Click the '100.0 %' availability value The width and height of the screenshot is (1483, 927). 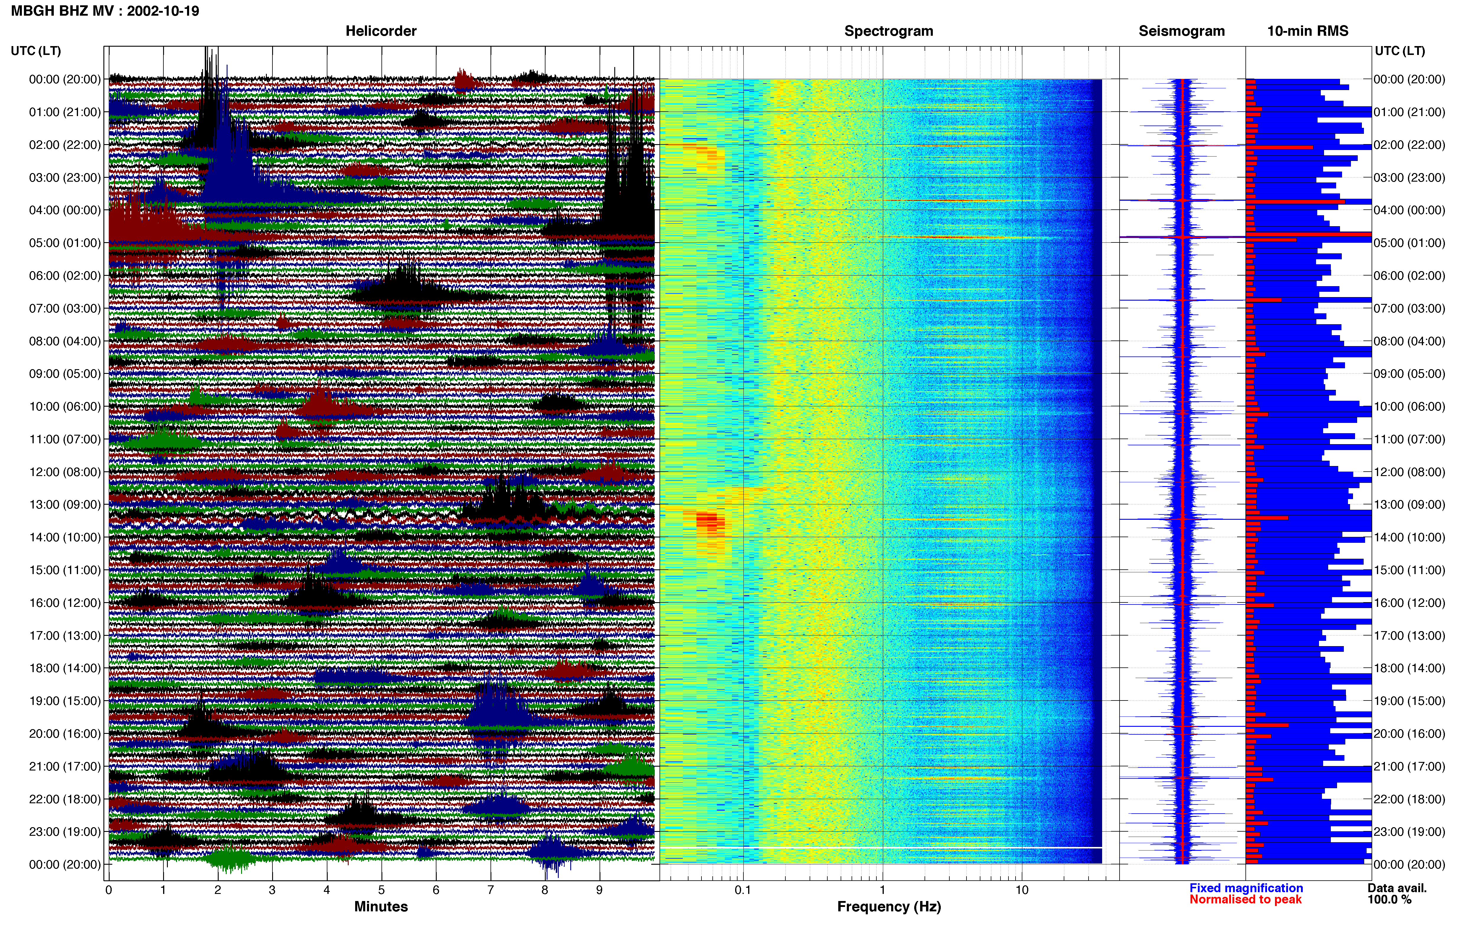tap(1389, 900)
